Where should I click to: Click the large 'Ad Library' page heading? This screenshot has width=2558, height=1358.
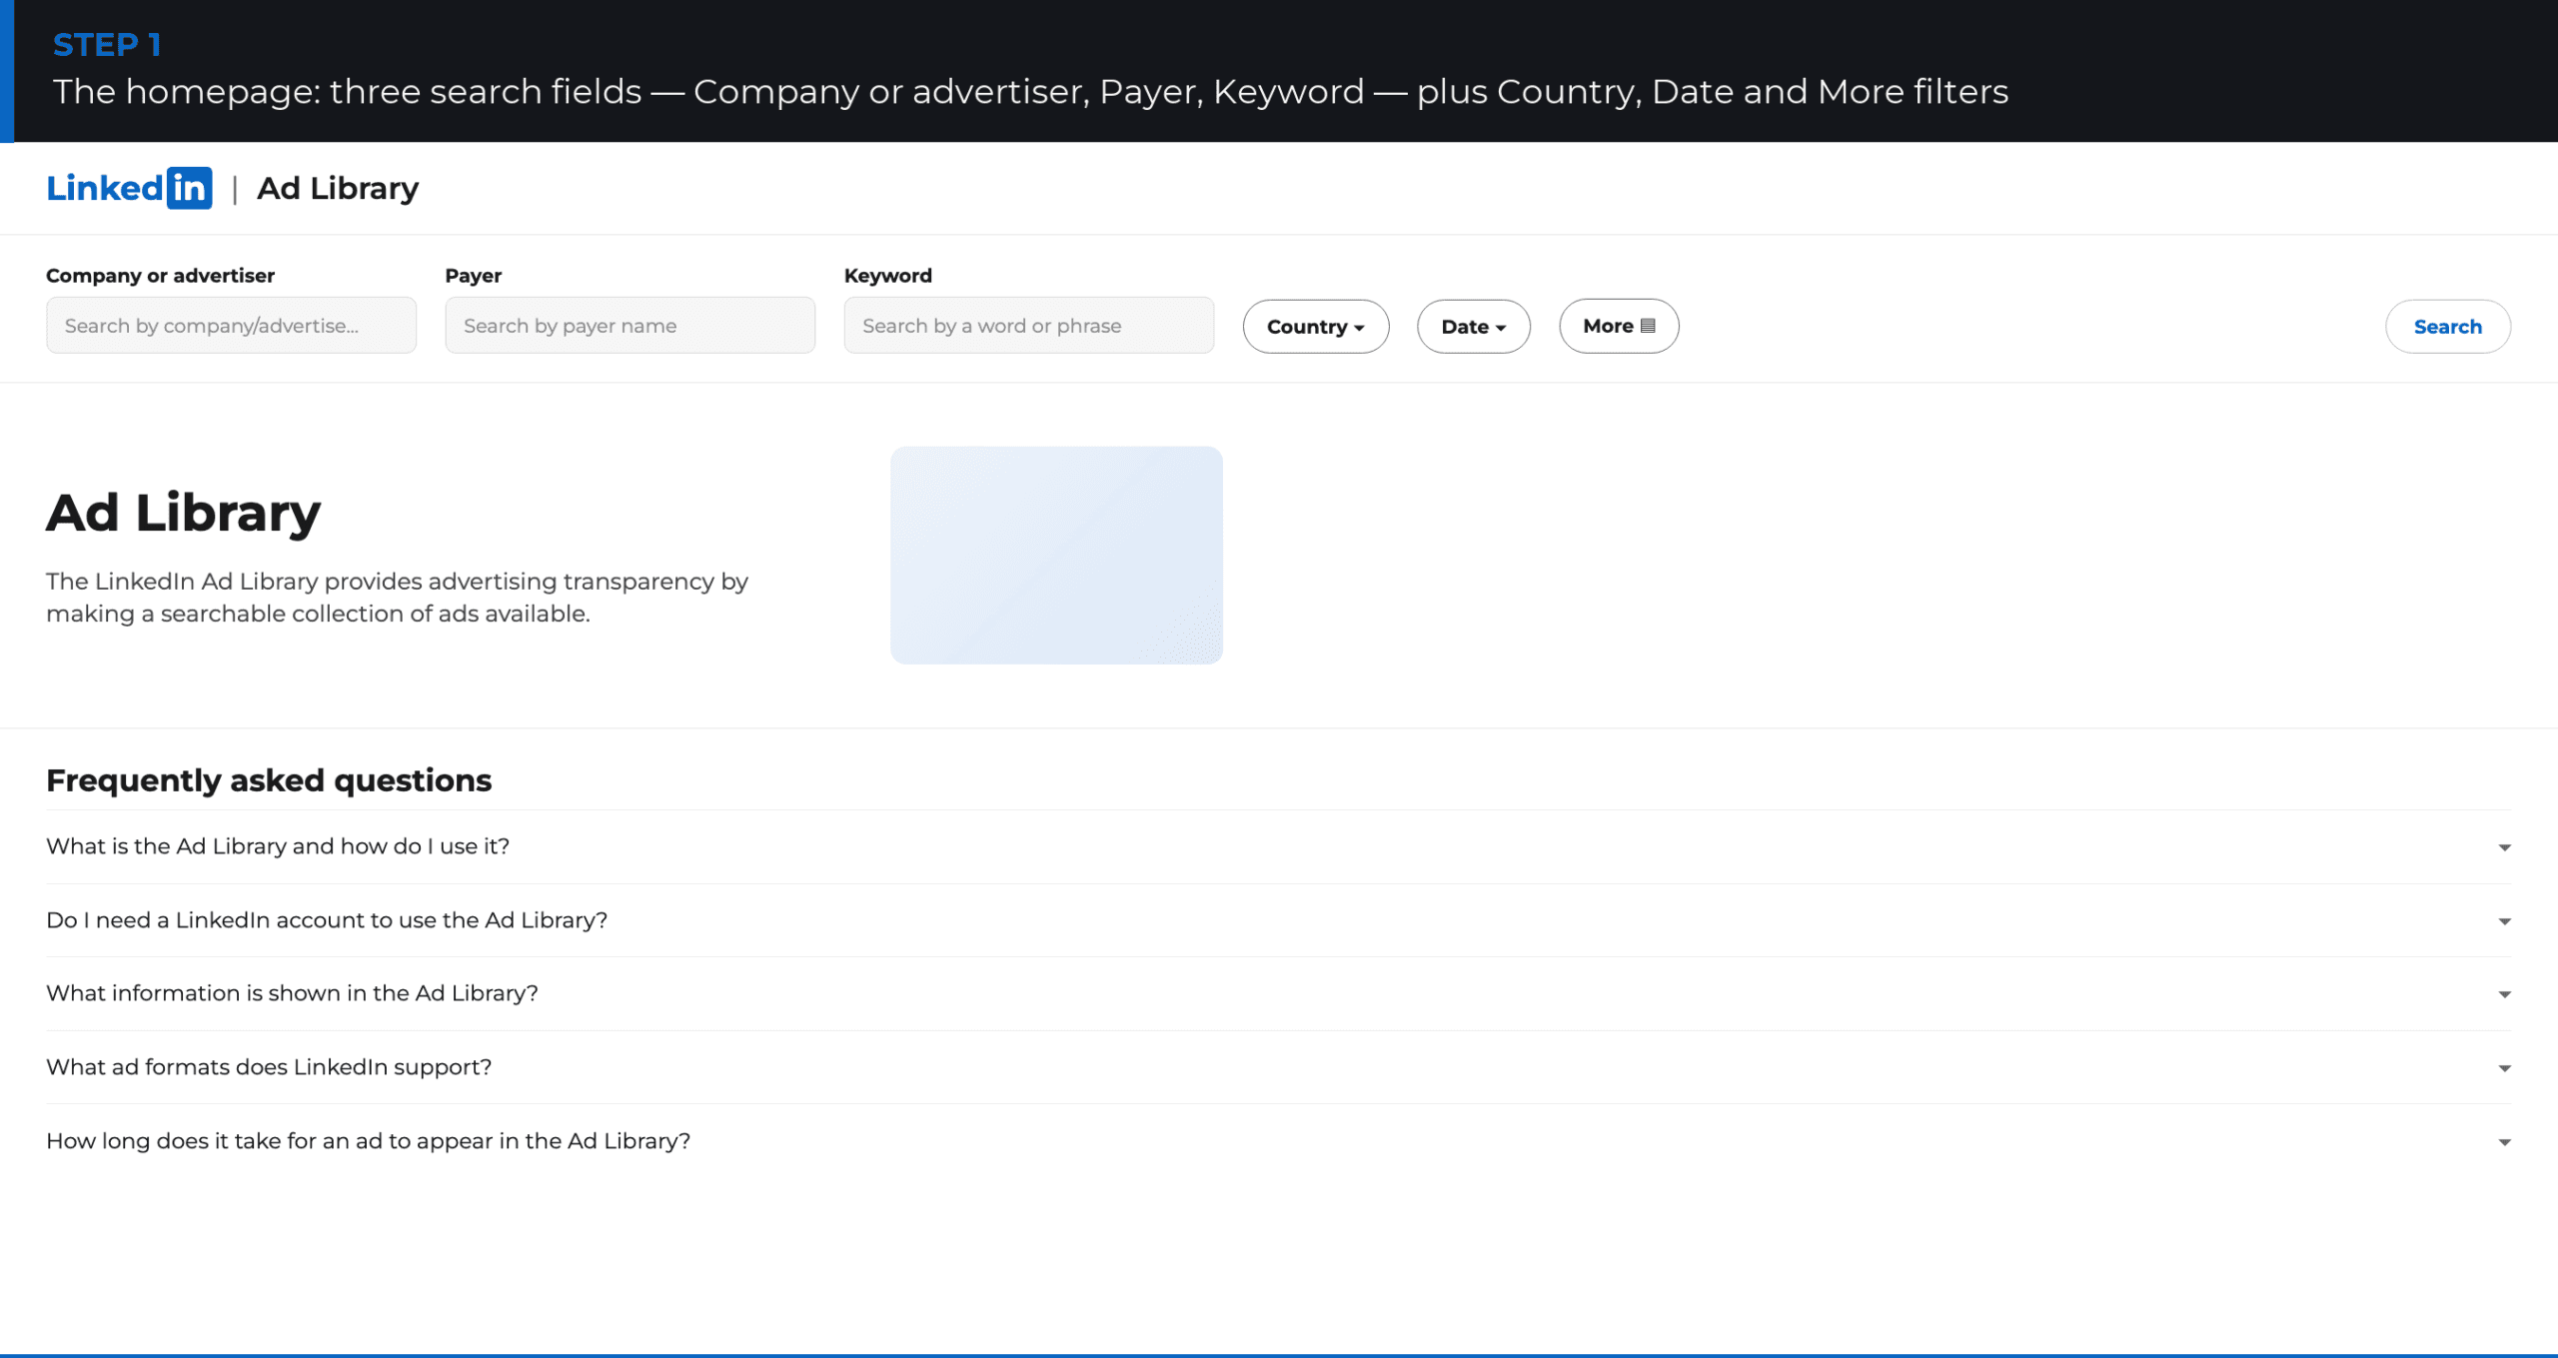tap(184, 513)
